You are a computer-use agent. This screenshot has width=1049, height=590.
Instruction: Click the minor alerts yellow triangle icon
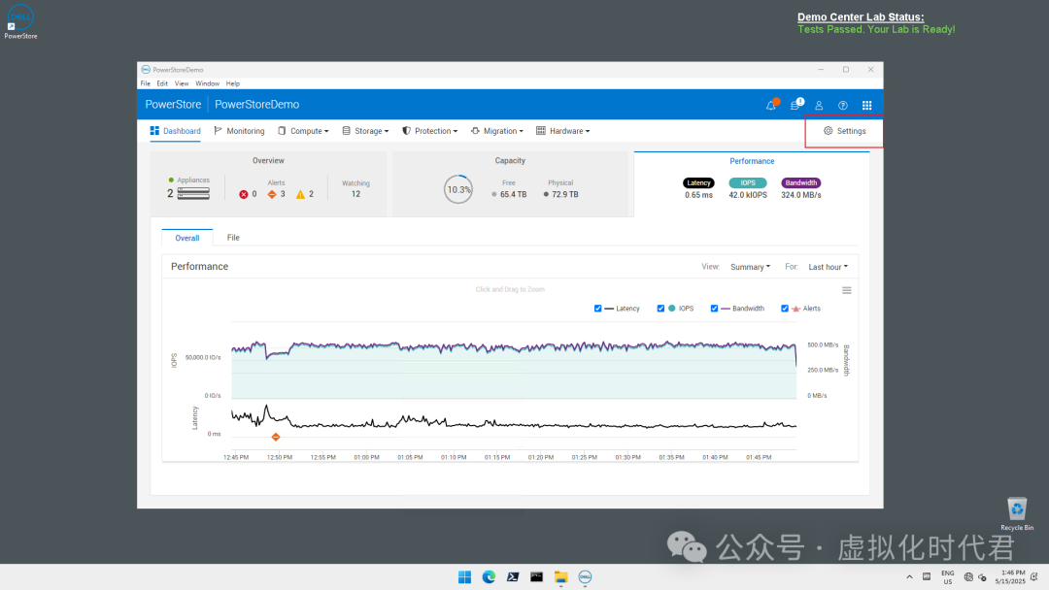[x=300, y=194]
